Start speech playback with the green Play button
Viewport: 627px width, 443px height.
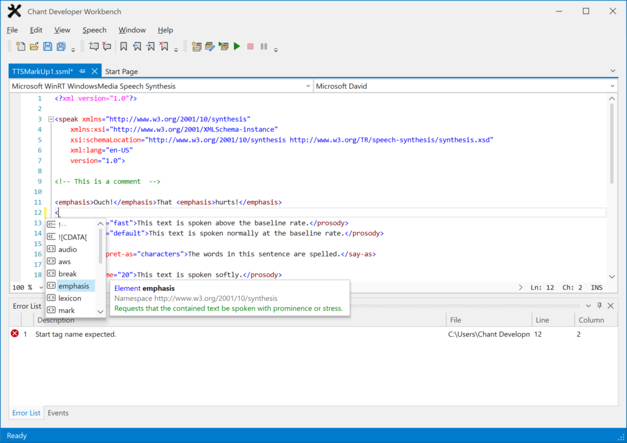[237, 46]
